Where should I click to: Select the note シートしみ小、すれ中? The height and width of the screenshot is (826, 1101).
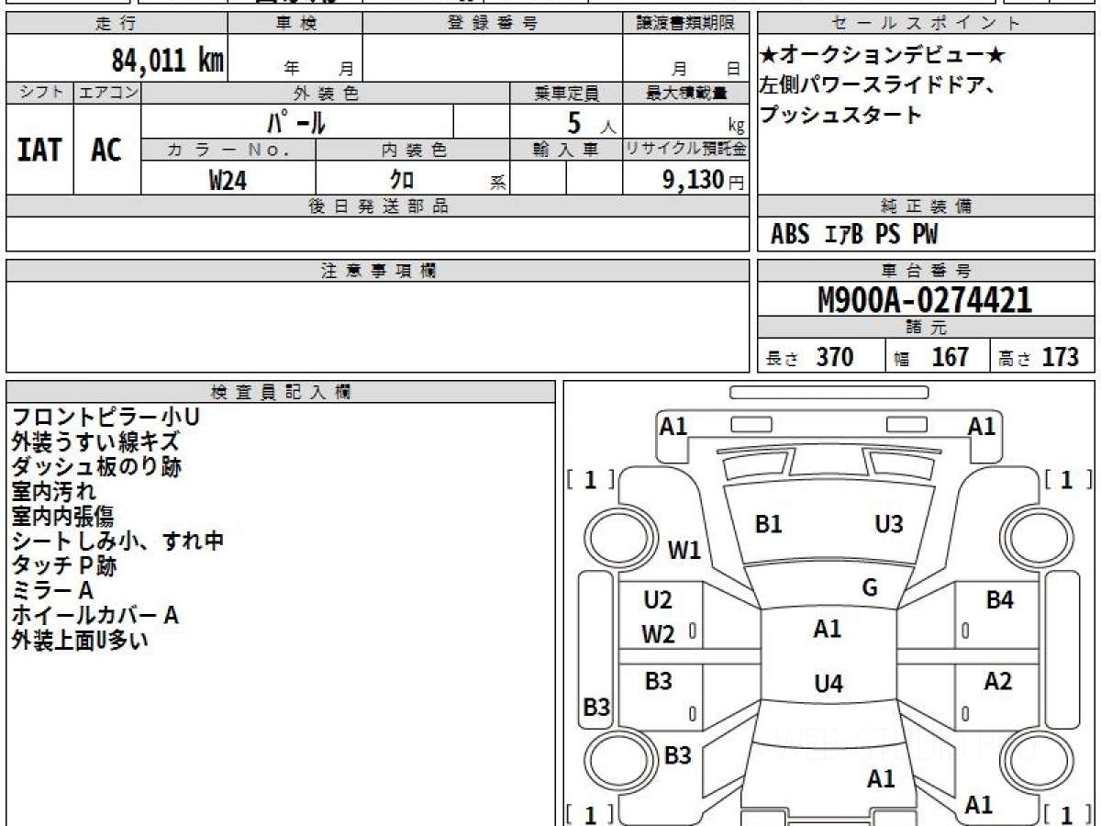pyautogui.click(x=117, y=541)
